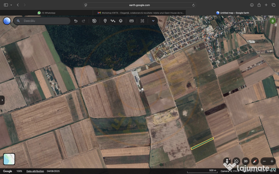Toggle the Safari sidebar button
Viewport: 279px width, 174px height.
[x=6, y=5]
